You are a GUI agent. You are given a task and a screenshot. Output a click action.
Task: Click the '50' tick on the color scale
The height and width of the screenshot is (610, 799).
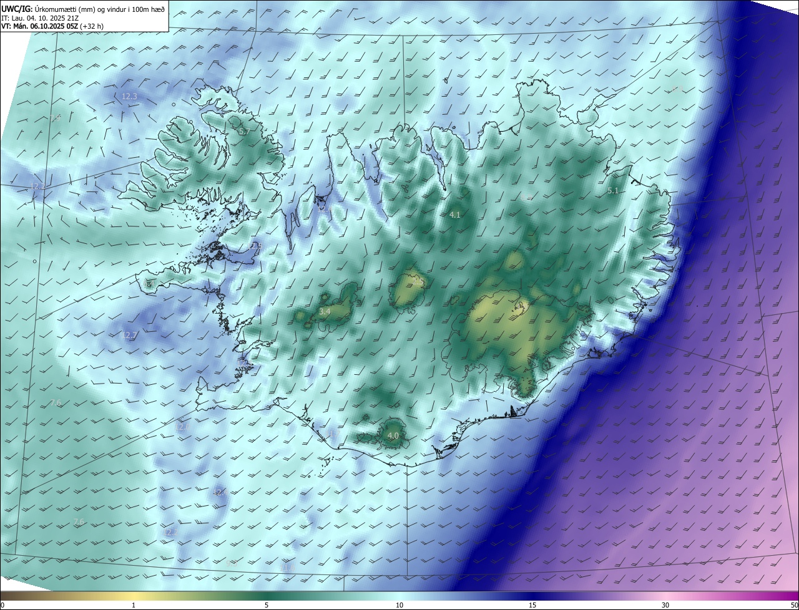[x=793, y=605]
